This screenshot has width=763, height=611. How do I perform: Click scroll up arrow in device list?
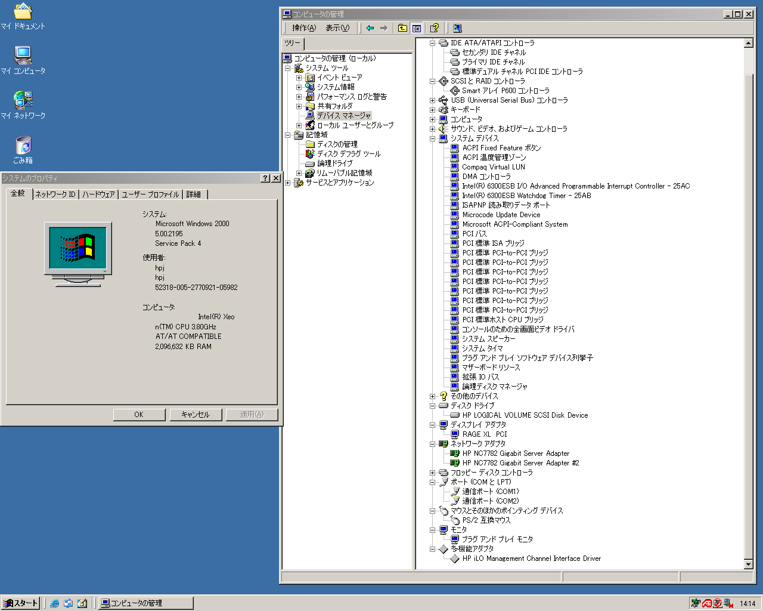coord(749,43)
